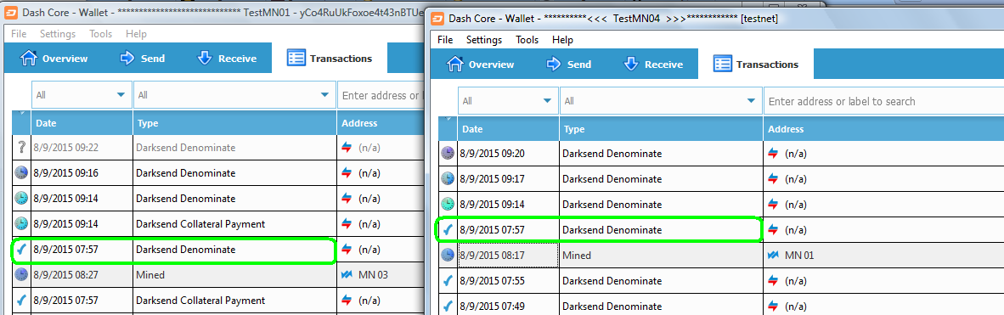Click the mined icon next to MN 03
The image size is (1004, 315).
pyautogui.click(x=347, y=274)
